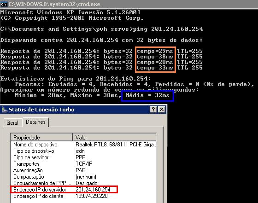Switch to the Geral tab
Screen dimensions: 258x203
coord(13,122)
